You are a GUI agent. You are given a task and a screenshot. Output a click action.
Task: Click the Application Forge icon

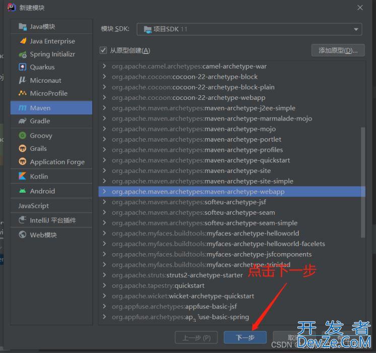tap(23, 161)
